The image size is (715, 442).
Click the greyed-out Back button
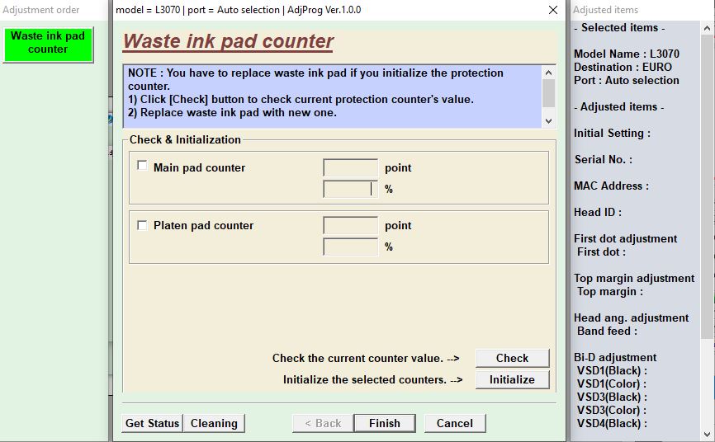click(323, 423)
